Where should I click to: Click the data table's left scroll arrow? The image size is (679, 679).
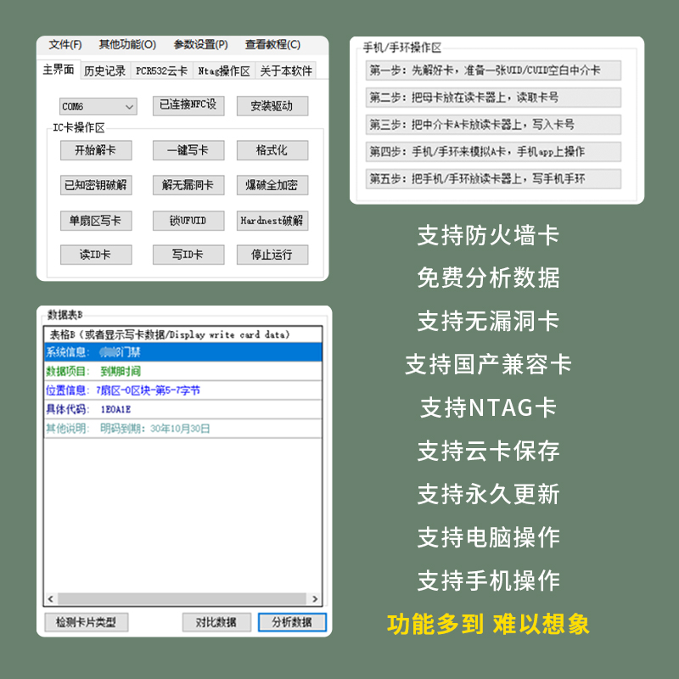pos(51,599)
